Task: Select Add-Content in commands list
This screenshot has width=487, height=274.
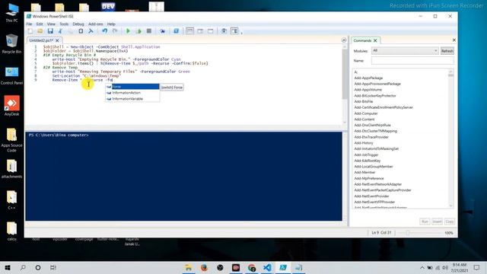Action: pyautogui.click(x=364, y=119)
